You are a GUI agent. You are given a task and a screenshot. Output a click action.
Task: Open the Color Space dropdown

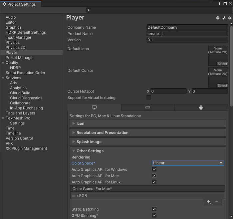(x=188, y=163)
